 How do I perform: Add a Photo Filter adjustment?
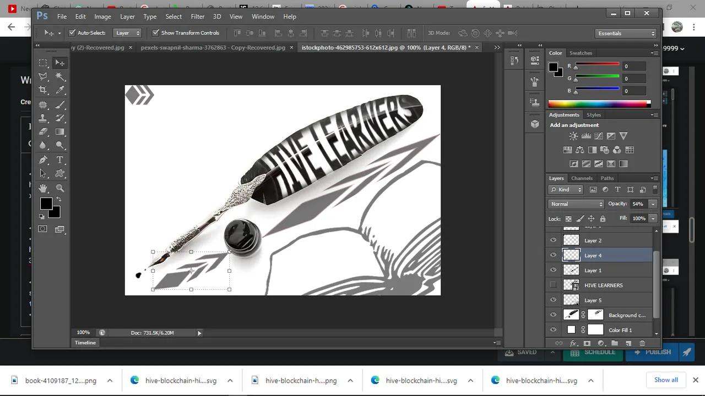click(605, 150)
